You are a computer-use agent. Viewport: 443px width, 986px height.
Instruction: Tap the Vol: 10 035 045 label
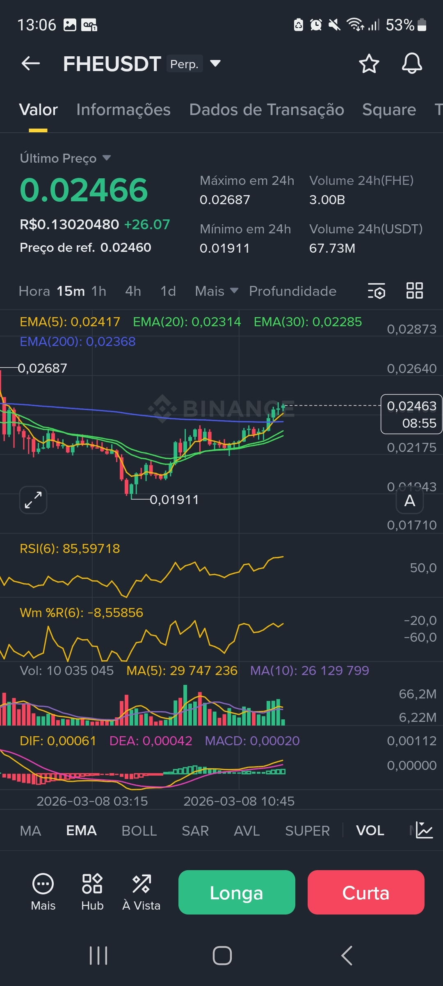[66, 670]
